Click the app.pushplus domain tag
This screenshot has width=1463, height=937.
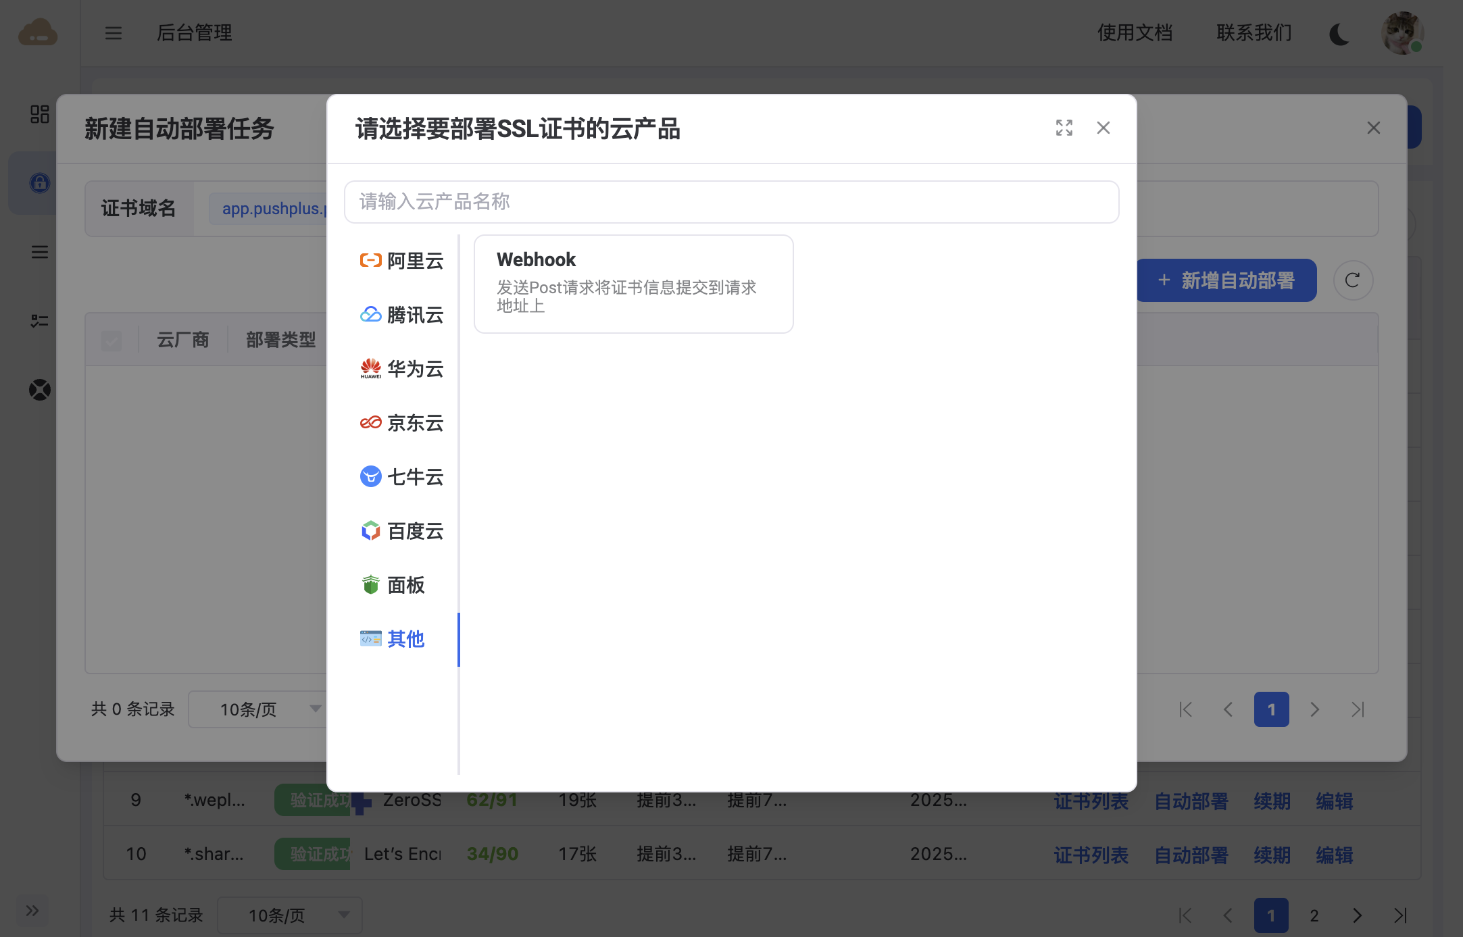269,209
